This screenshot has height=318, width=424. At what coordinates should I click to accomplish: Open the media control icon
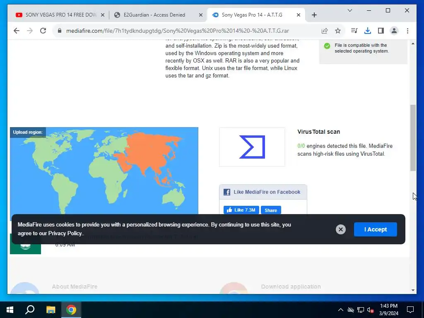point(354,31)
